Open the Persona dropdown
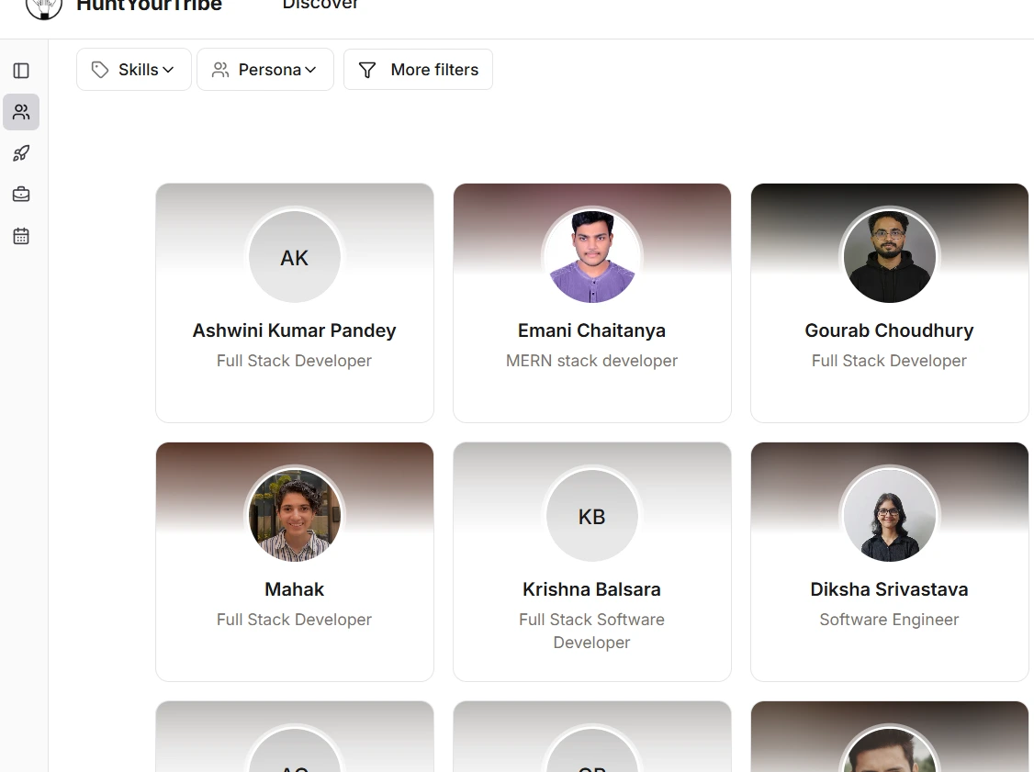 [x=265, y=70]
